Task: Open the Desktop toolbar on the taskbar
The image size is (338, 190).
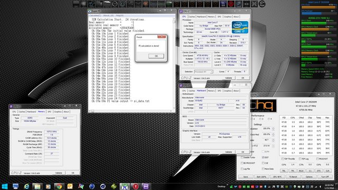Action: (221, 186)
